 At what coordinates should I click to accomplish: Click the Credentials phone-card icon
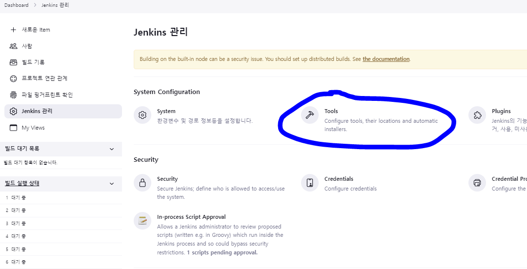click(309, 183)
